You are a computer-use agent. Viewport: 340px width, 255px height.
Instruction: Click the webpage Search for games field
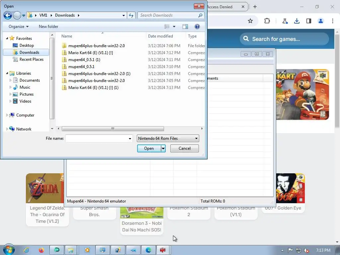point(284,39)
